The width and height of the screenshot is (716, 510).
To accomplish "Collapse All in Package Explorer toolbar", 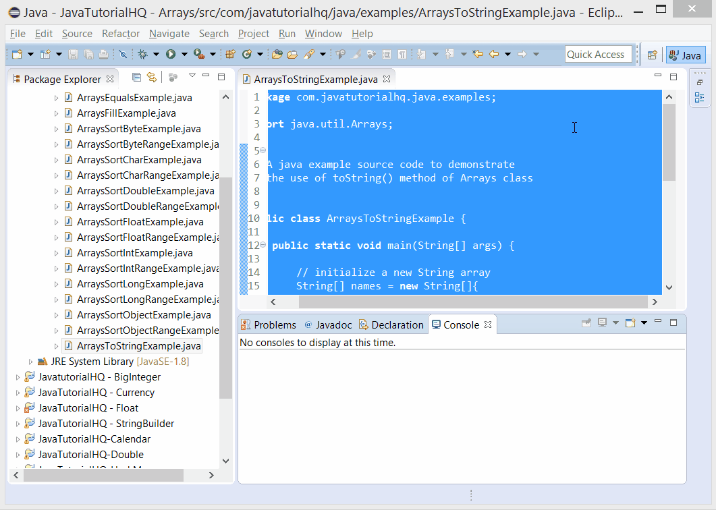I will point(137,77).
